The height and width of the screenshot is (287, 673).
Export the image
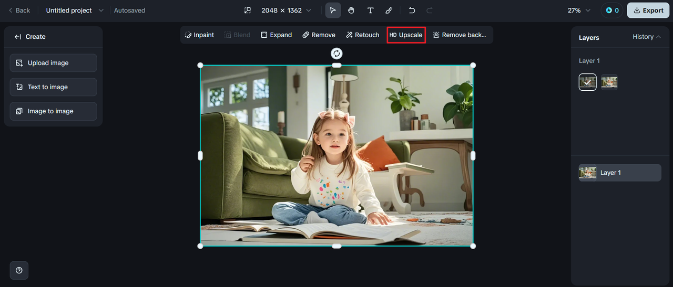(648, 10)
